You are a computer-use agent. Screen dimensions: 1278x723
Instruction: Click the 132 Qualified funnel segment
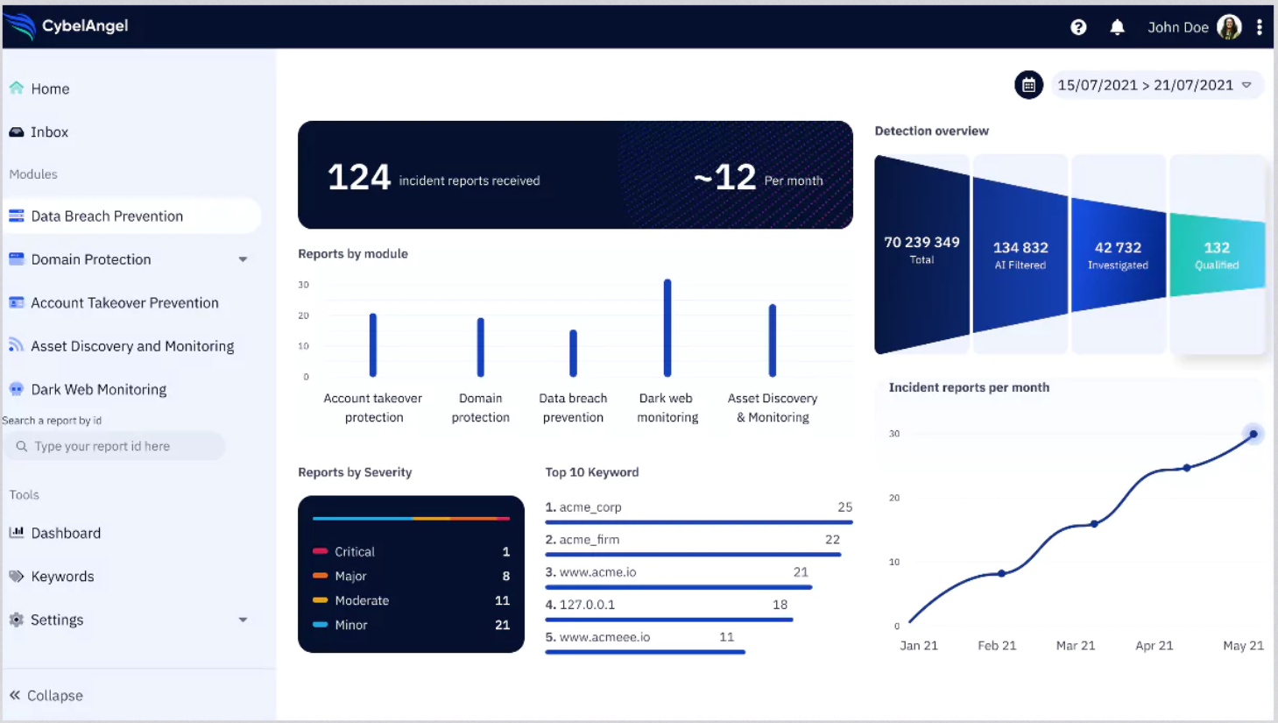(1217, 255)
